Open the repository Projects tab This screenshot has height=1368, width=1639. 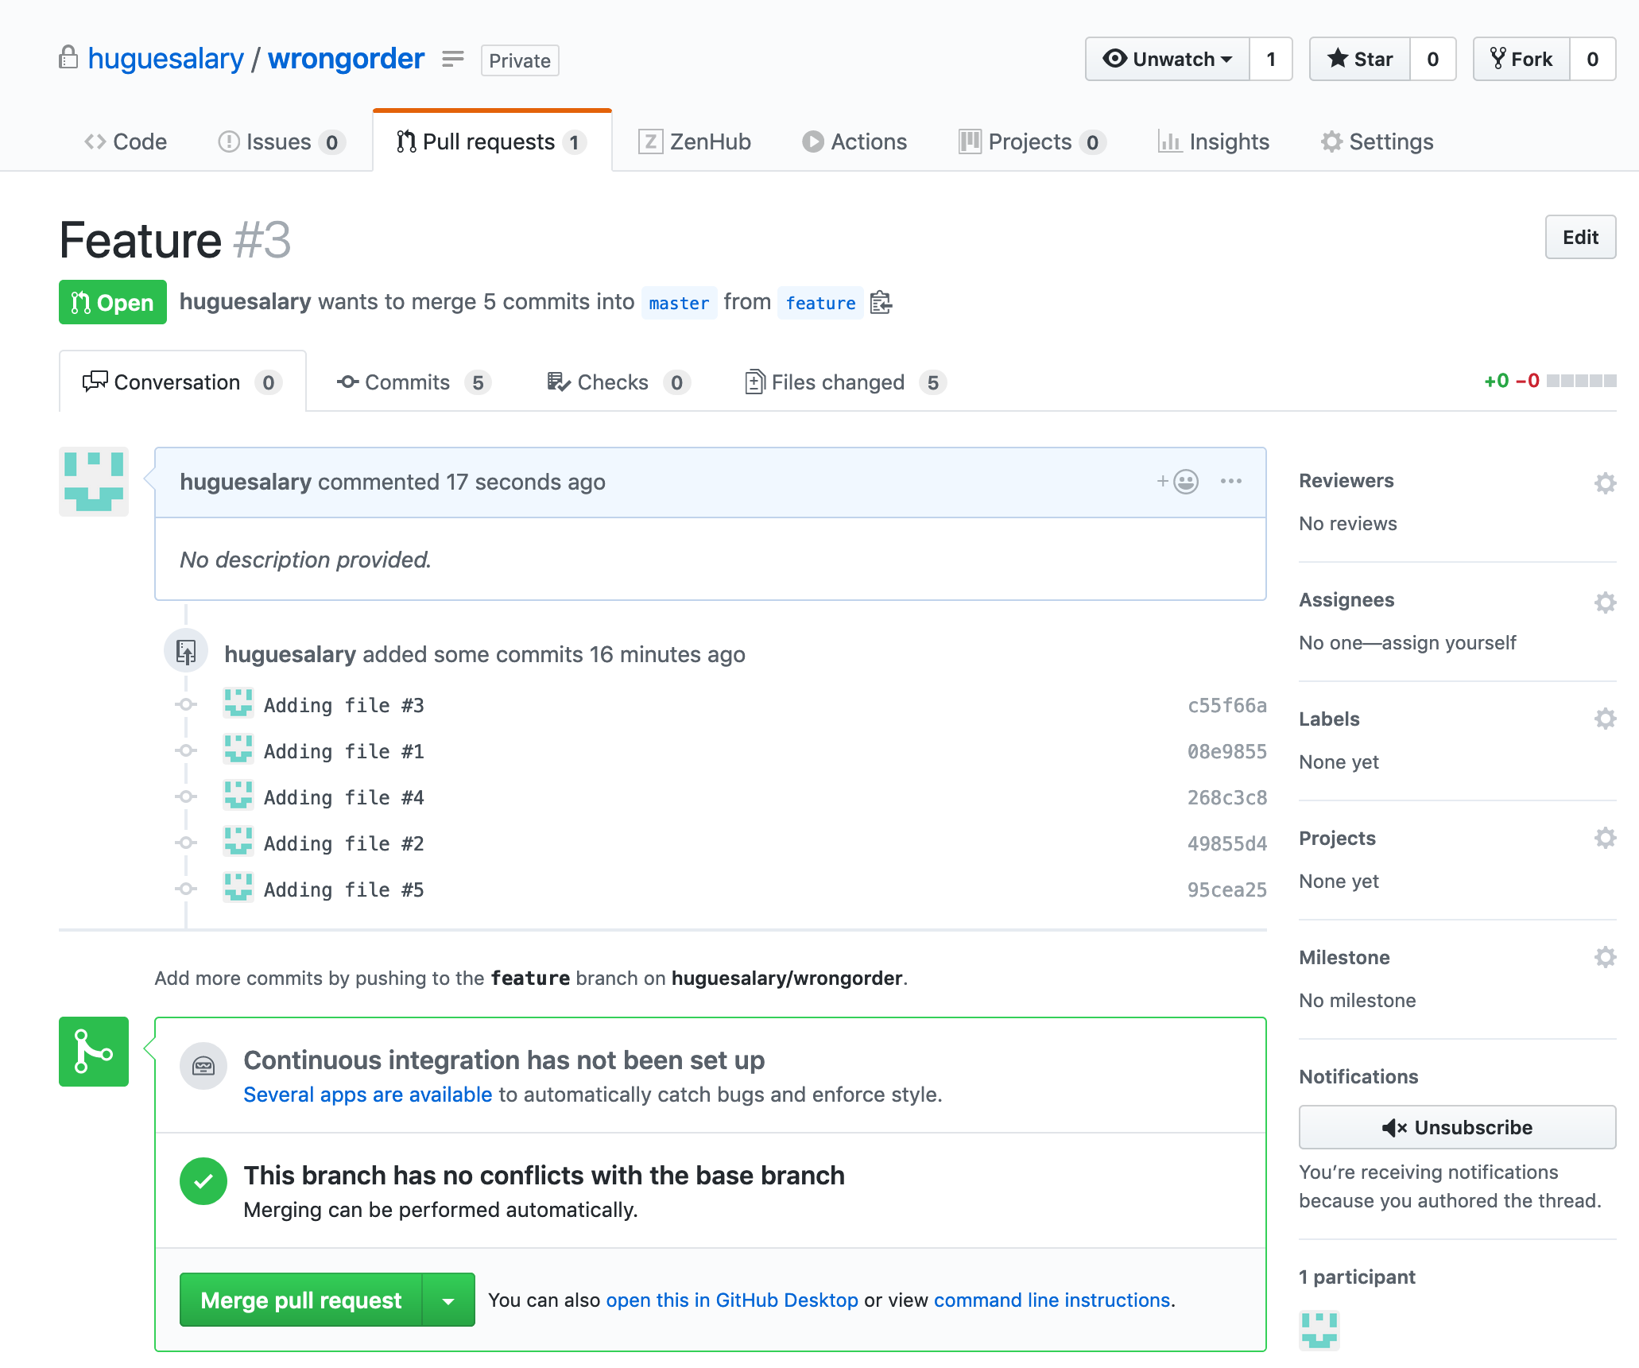(1033, 141)
